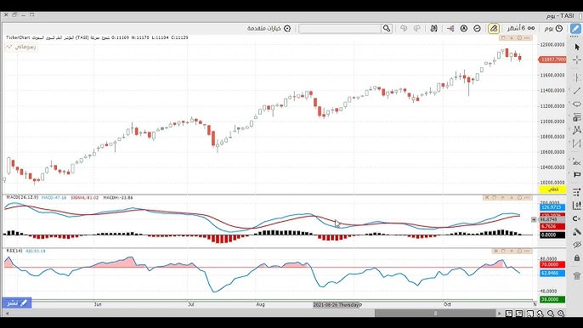Select the paint brush highlighter tool

tap(577, 232)
